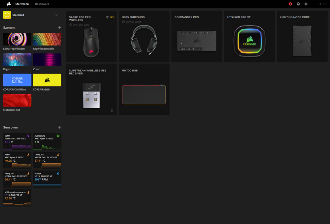Click the H115i cooler pump image

[249, 41]
